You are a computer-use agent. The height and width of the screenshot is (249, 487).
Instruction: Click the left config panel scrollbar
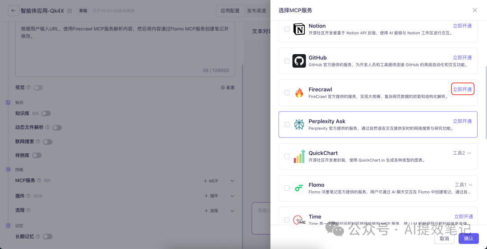click(243, 156)
